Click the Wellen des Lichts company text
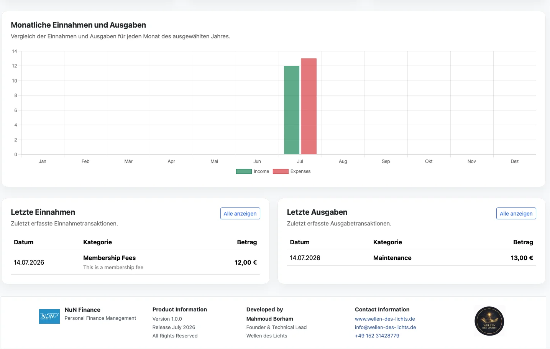 click(x=267, y=336)
